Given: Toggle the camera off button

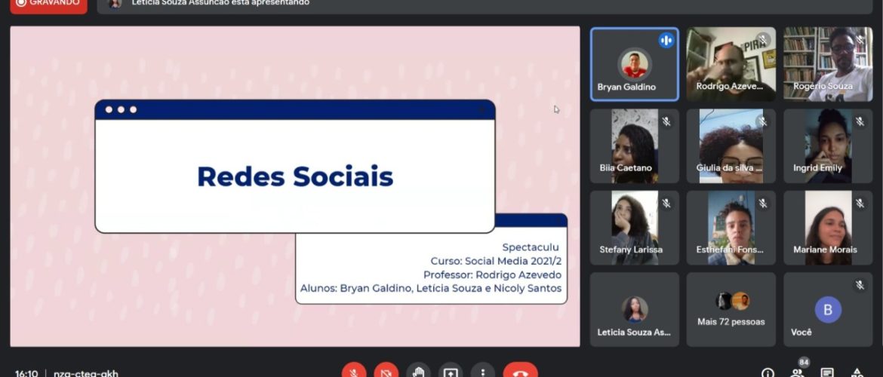Looking at the screenshot, I should tap(386, 372).
